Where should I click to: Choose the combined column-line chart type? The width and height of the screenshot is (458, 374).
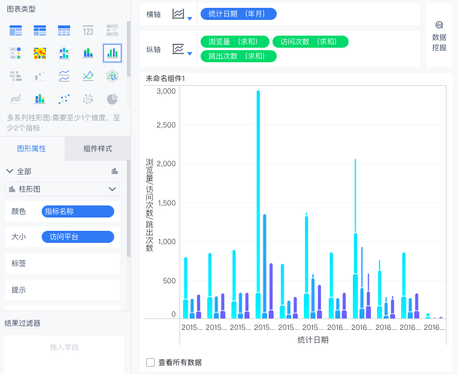coord(40,99)
